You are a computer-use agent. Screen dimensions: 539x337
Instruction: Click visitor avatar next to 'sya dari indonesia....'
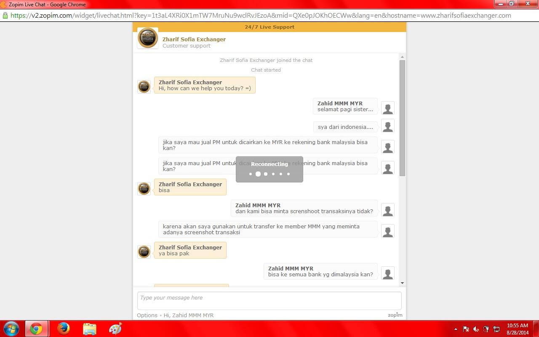(x=388, y=126)
